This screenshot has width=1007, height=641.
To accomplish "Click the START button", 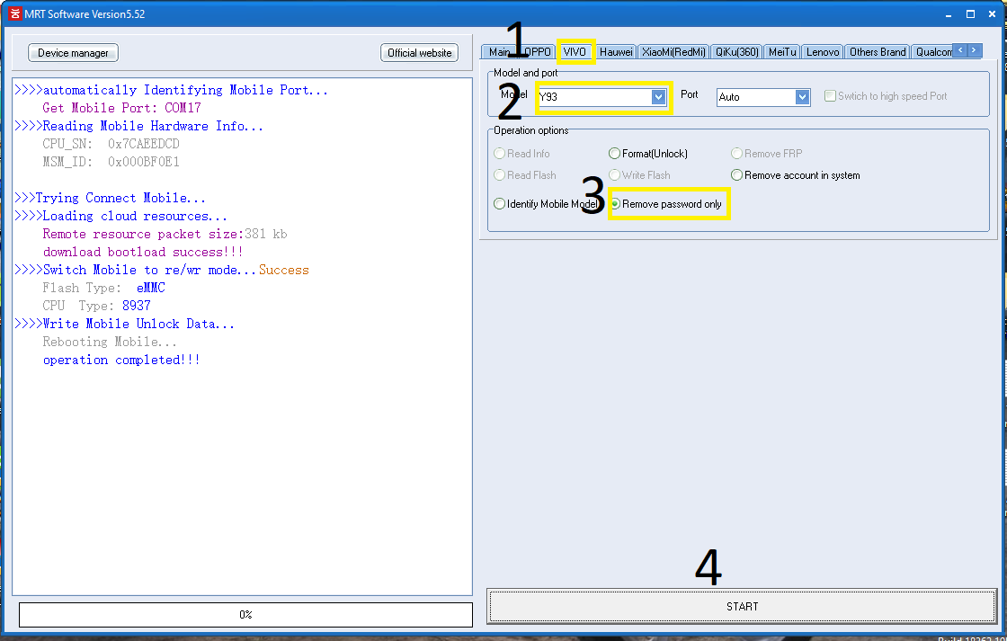I will 742,606.
